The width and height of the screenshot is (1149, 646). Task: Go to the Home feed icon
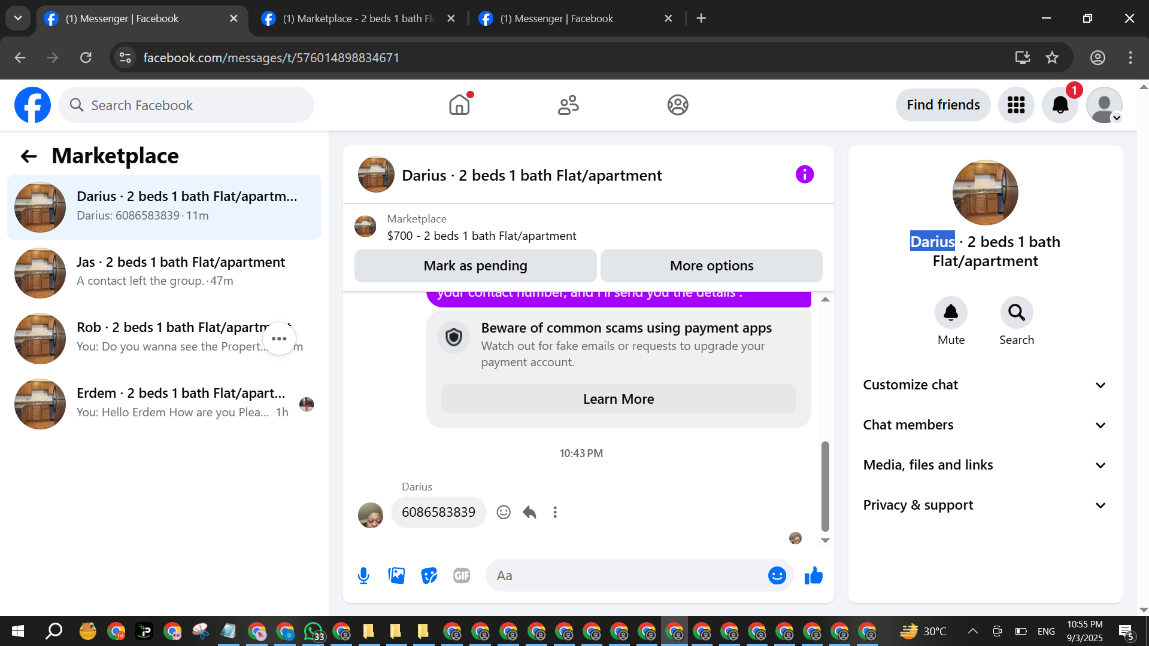pos(459,105)
